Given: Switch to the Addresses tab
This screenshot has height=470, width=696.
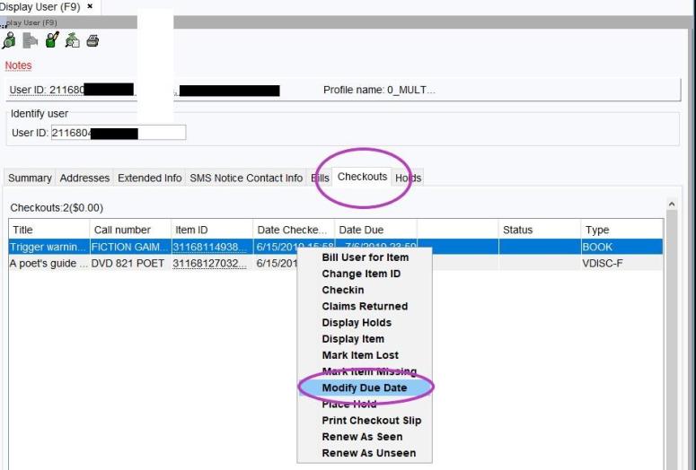Looking at the screenshot, I should 84,178.
